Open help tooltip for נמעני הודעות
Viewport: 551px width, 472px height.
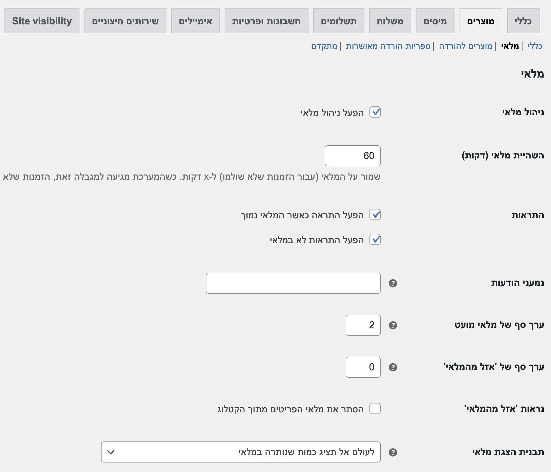393,283
